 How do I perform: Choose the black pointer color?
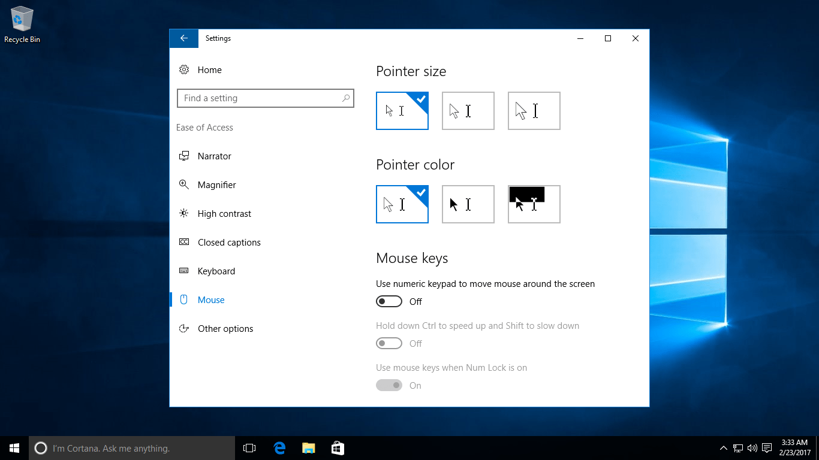[468, 204]
